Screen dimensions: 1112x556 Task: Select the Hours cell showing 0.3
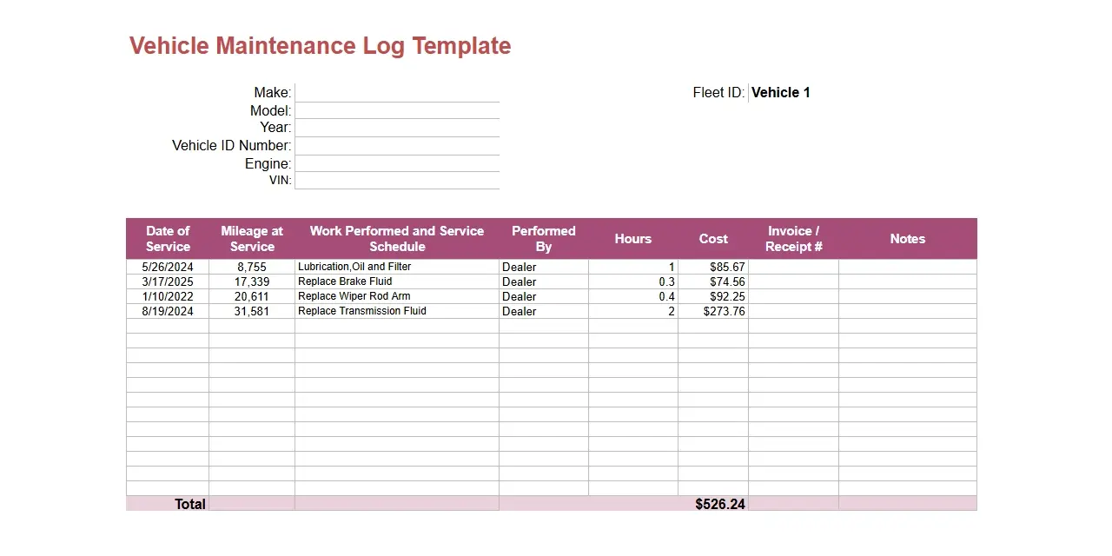pos(633,282)
